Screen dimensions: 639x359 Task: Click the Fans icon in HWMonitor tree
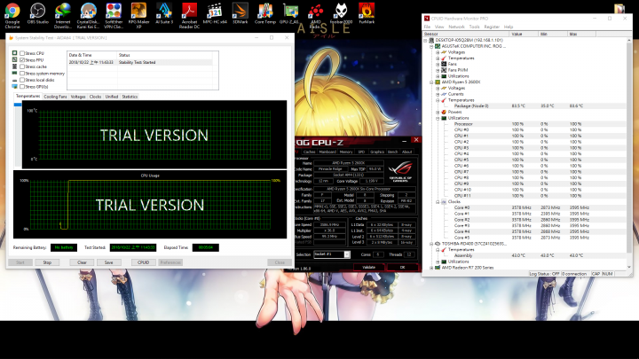444,64
